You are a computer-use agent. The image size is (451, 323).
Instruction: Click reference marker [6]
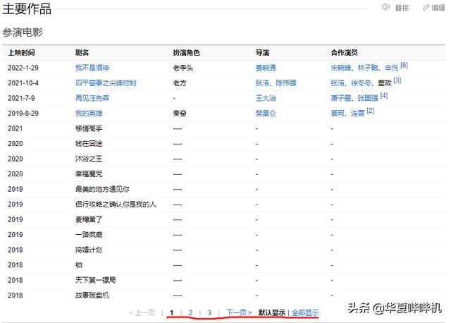pyautogui.click(x=404, y=66)
